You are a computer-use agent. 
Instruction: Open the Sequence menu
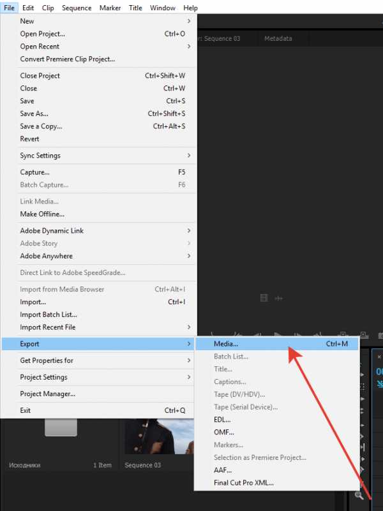pos(77,8)
